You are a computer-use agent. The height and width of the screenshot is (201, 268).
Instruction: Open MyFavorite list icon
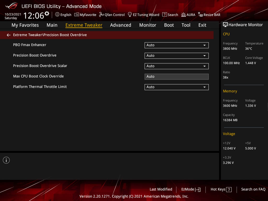pyautogui.click(x=77, y=15)
